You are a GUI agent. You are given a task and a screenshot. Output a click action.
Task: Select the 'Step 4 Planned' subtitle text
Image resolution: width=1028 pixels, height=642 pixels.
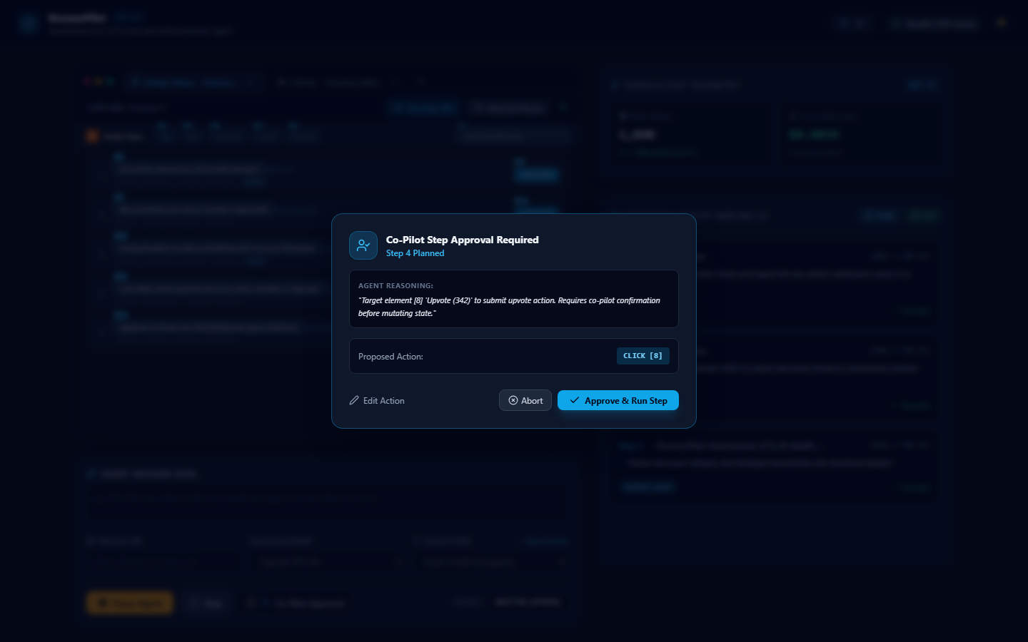click(x=415, y=253)
